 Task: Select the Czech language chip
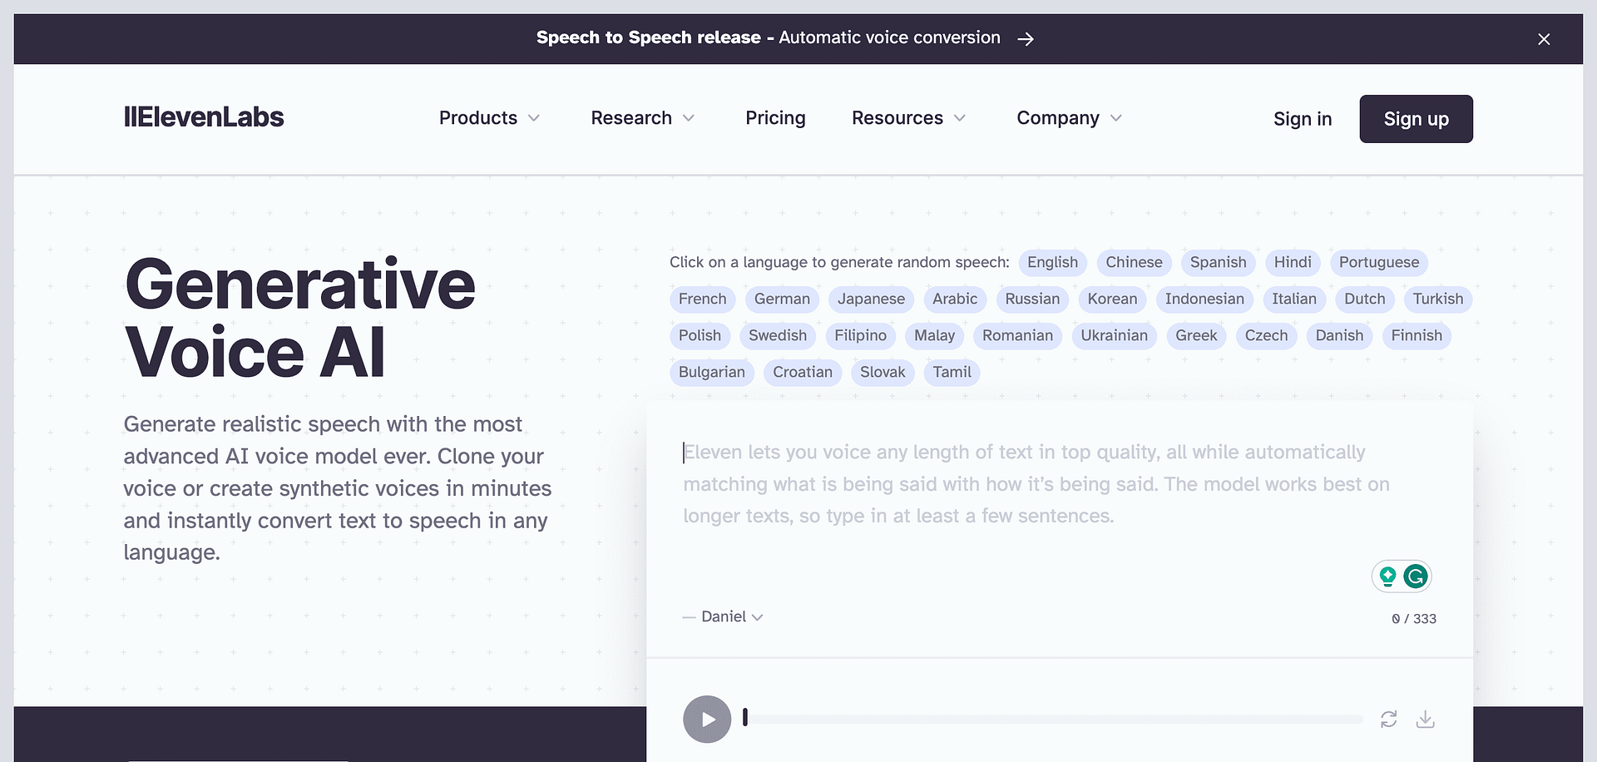click(1266, 335)
